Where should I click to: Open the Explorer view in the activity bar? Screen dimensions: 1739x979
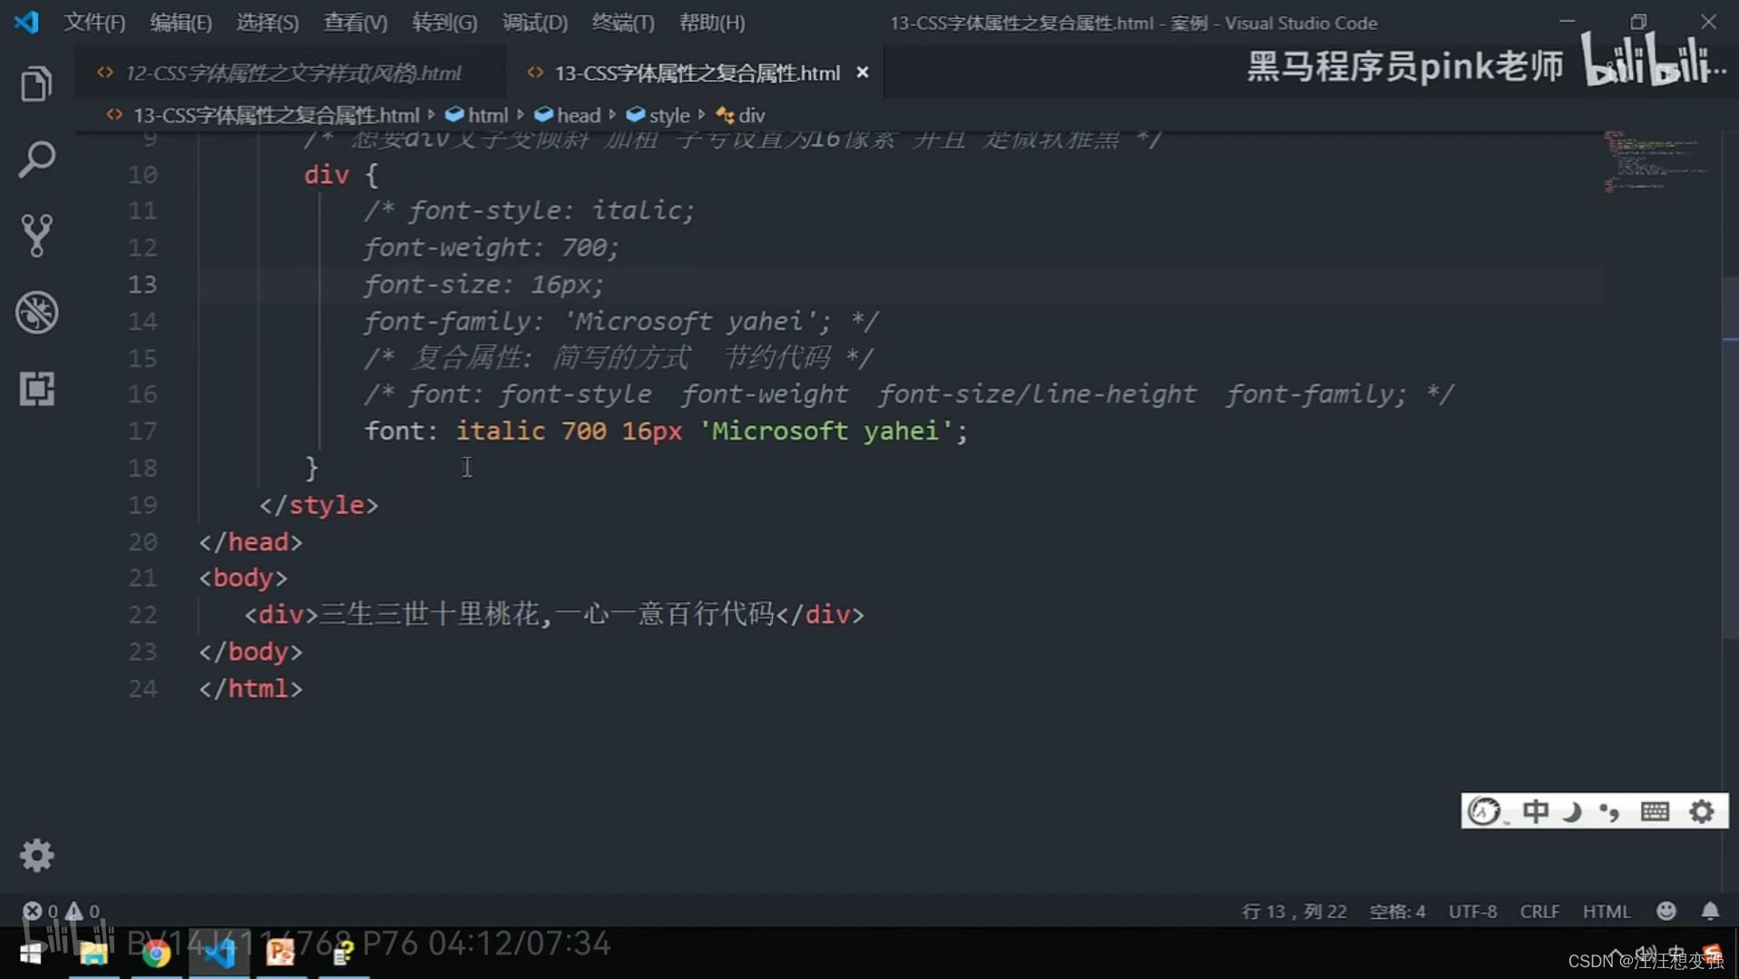tap(36, 84)
